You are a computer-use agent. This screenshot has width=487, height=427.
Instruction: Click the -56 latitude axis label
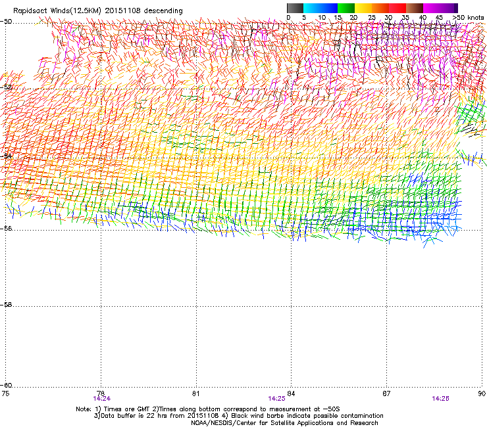(6, 228)
